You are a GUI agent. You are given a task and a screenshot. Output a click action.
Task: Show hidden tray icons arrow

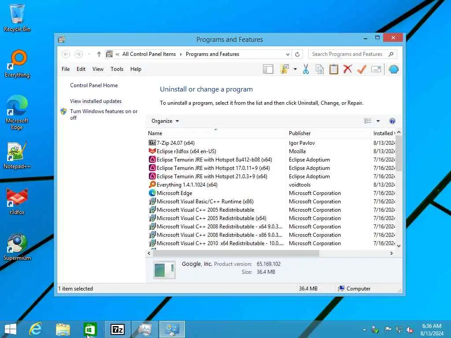364,330
